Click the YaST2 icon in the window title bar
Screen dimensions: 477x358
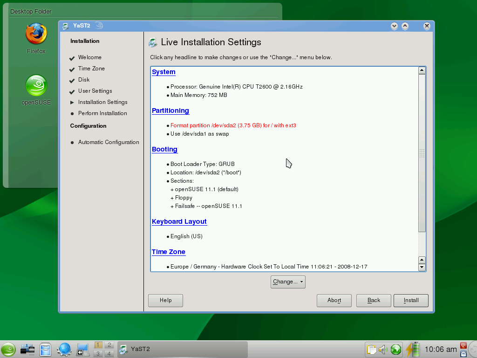pos(65,26)
